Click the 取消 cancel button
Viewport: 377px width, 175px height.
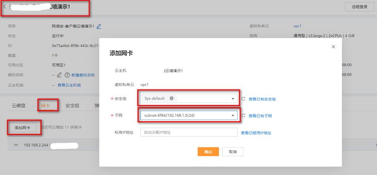click(x=233, y=151)
